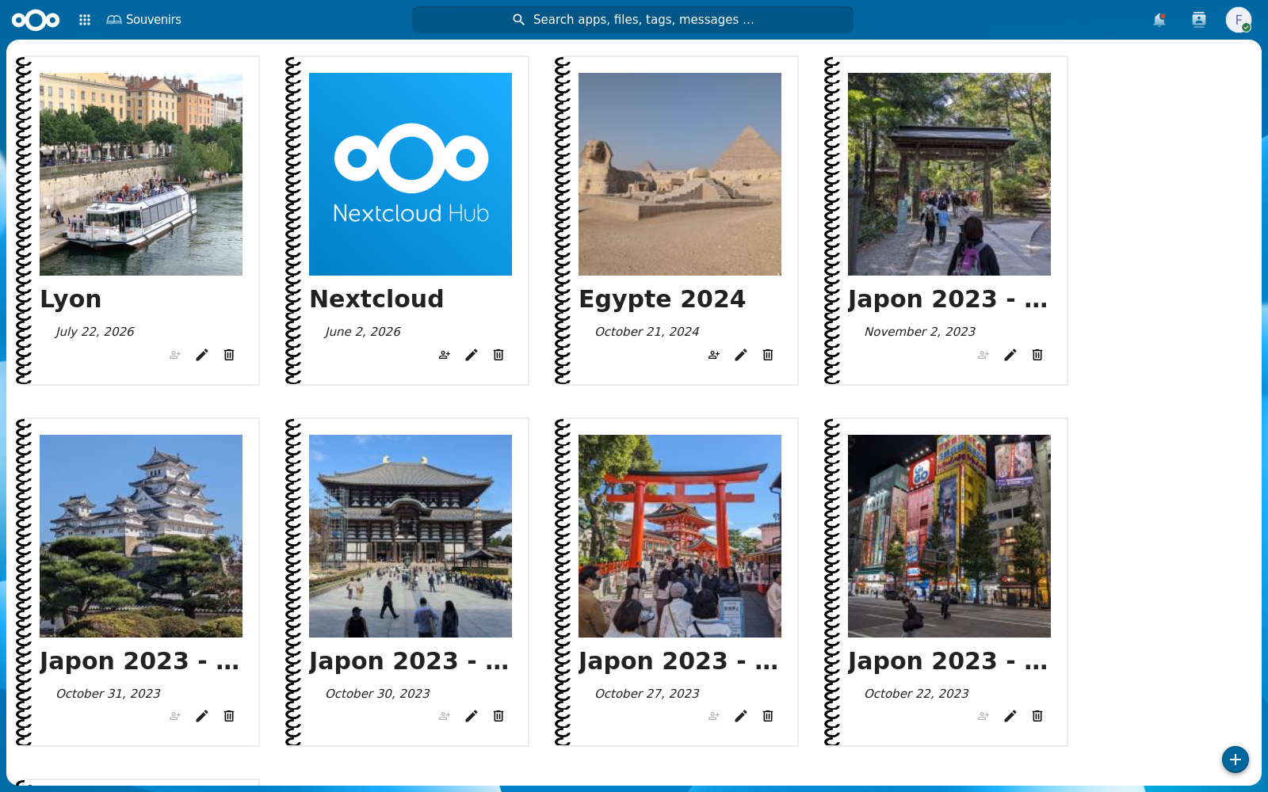
Task: Share the album dated October 30, 2023
Action: pos(445,716)
